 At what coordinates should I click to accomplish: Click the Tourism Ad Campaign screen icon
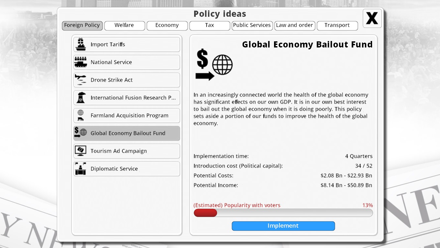81,151
